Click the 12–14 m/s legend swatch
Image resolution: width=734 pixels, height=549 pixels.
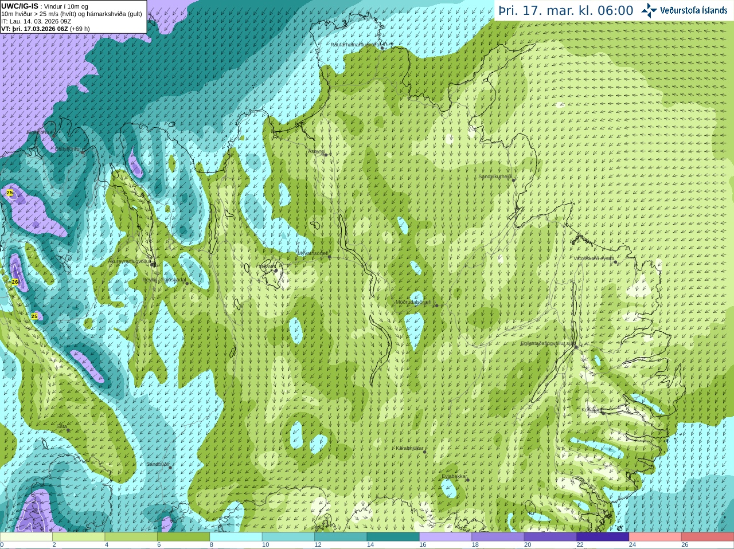point(341,537)
